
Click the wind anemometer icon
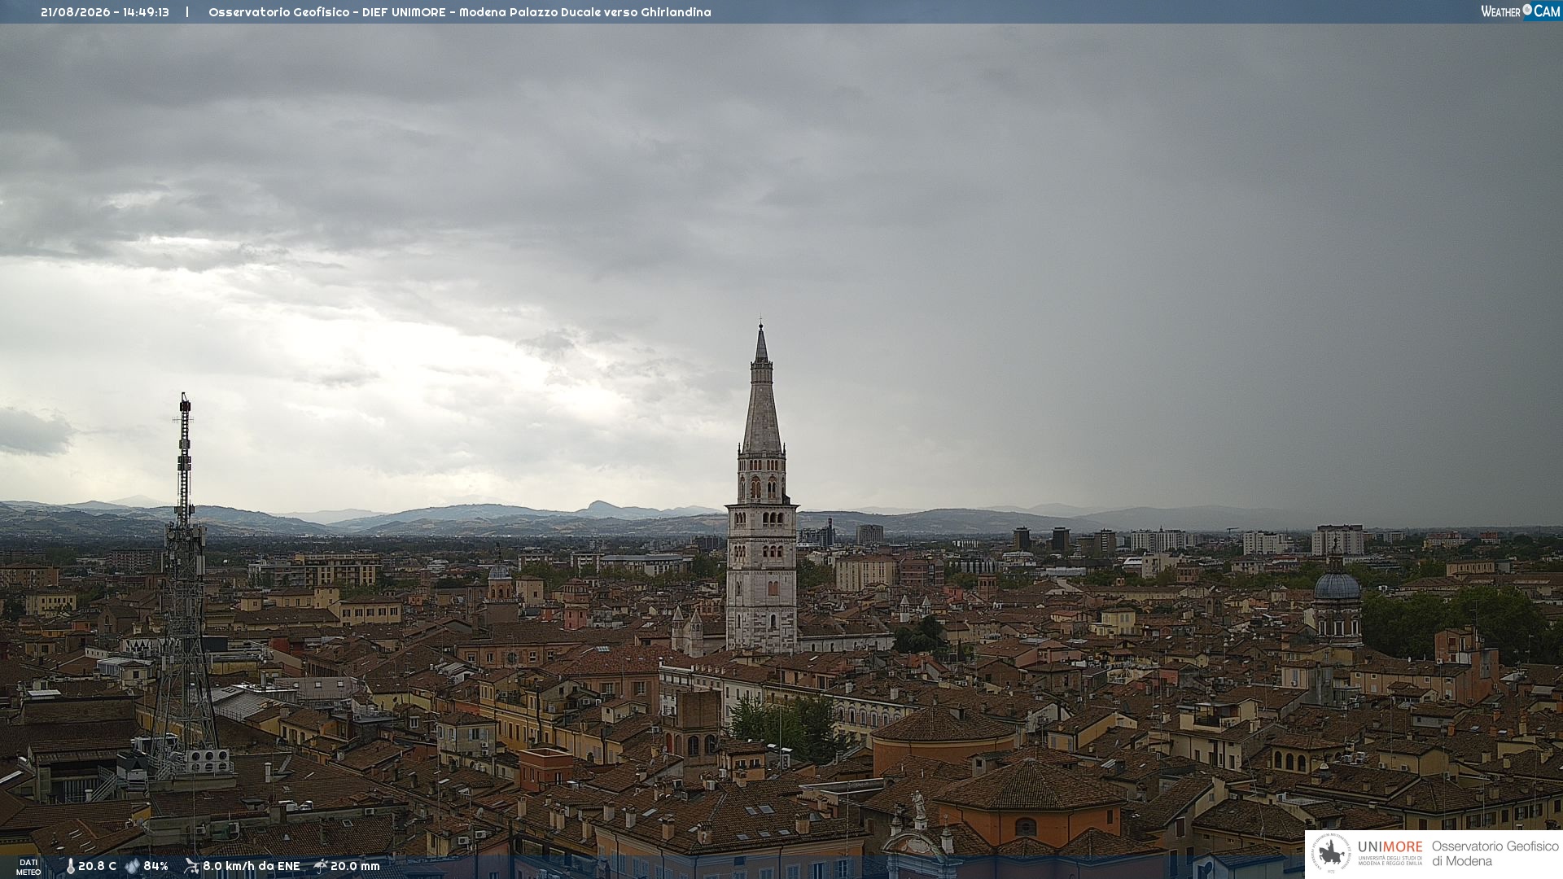tap(191, 866)
